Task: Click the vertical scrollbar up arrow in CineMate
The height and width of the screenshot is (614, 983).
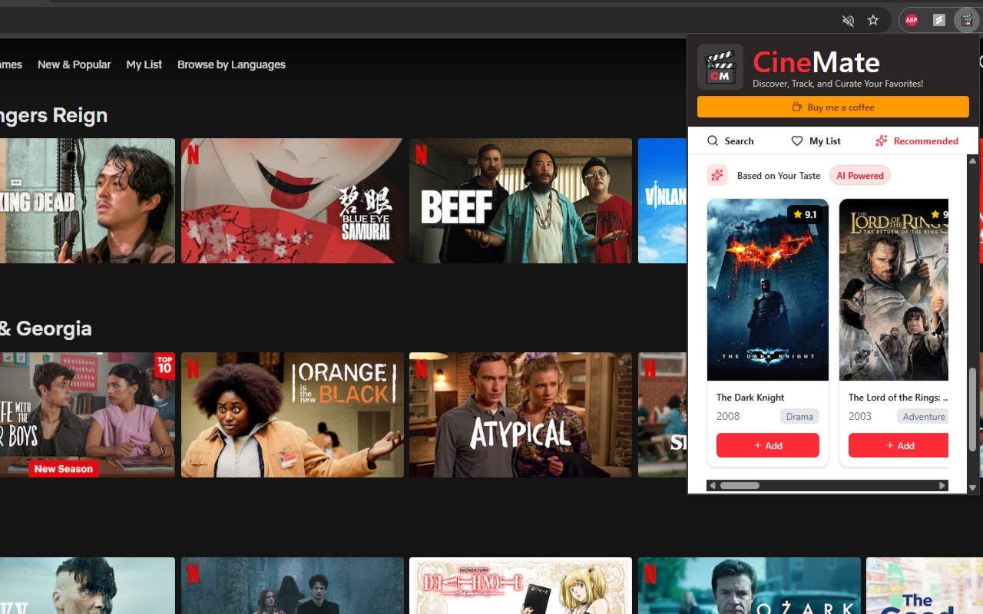Action: [972, 160]
